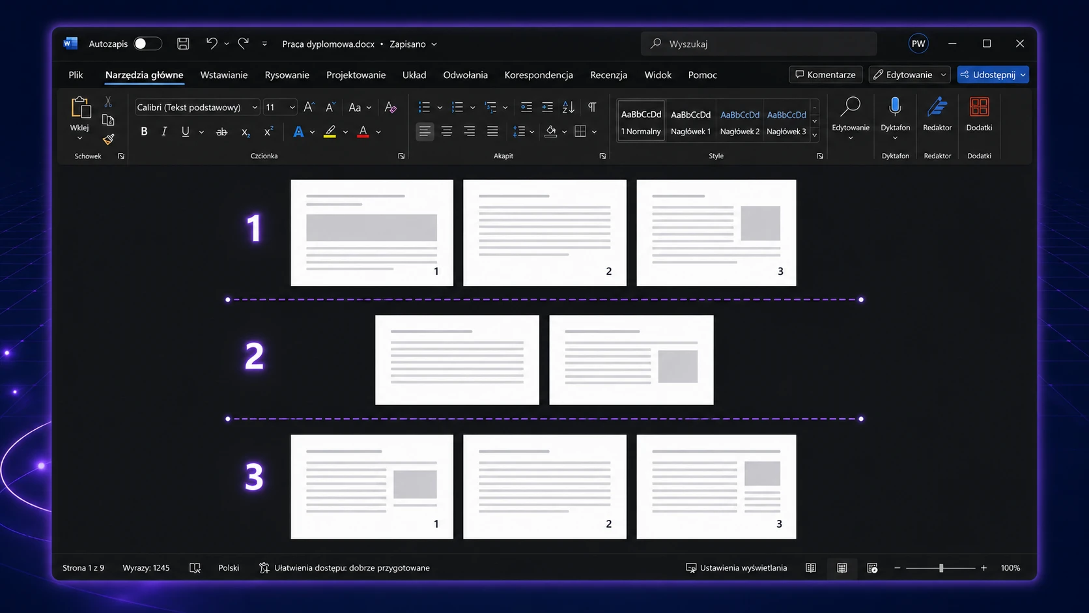1089x613 pixels.
Task: Open the Edytowanie mode dropdown
Action: point(909,75)
